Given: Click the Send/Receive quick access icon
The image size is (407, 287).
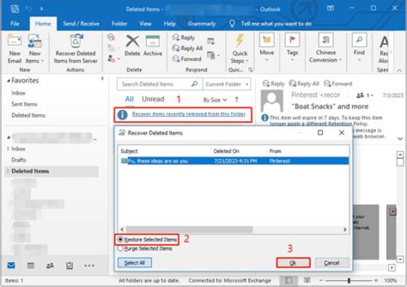Looking at the screenshot, I should click(x=15, y=9).
